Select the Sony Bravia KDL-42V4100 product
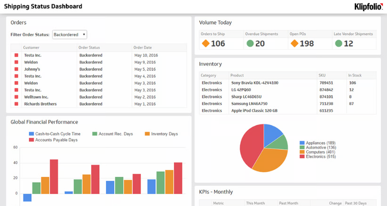 point(254,83)
